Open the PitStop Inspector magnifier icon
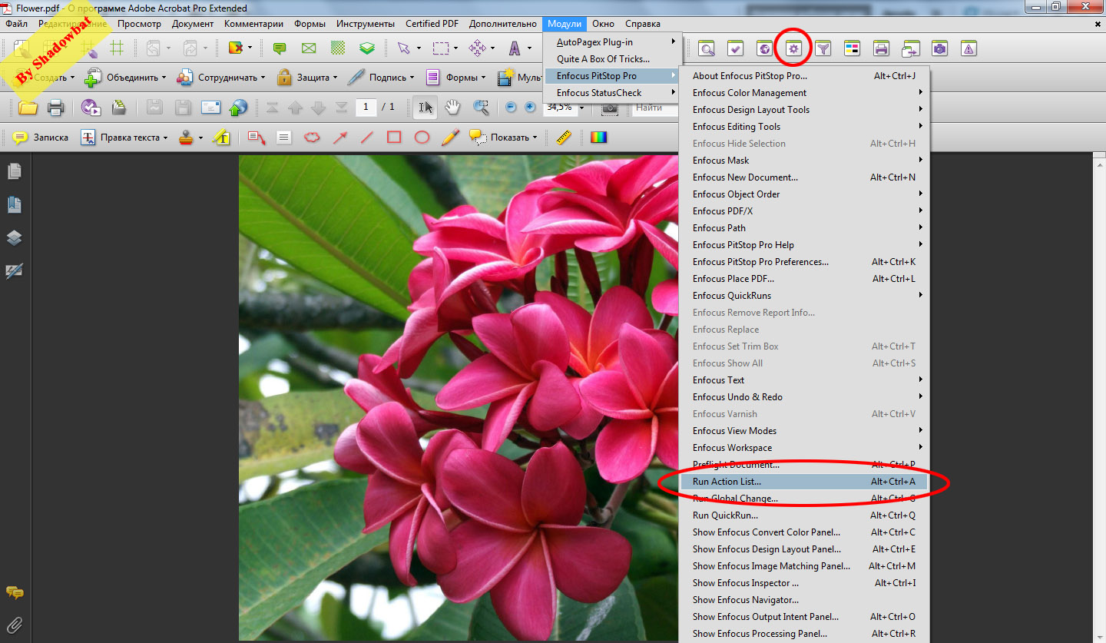 [x=707, y=48]
